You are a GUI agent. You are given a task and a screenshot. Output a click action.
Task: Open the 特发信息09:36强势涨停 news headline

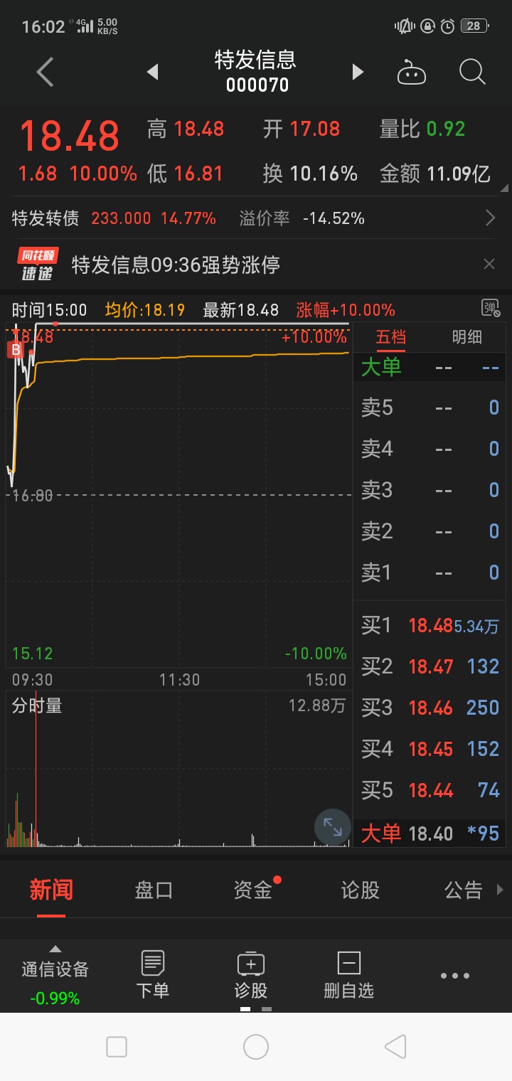176,265
